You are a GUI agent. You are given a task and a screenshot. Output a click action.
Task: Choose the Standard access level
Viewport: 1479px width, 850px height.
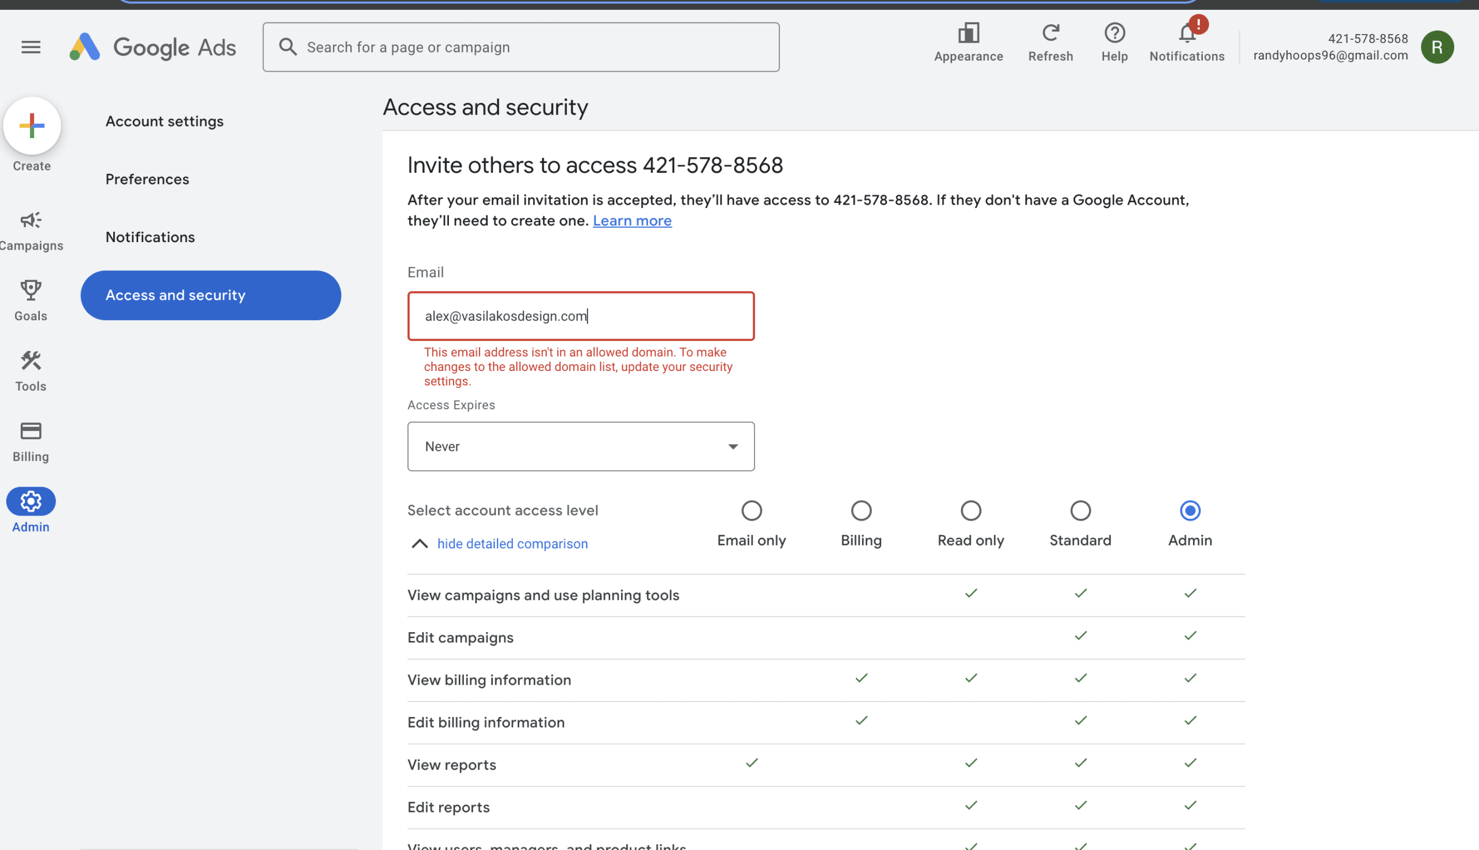coord(1080,511)
